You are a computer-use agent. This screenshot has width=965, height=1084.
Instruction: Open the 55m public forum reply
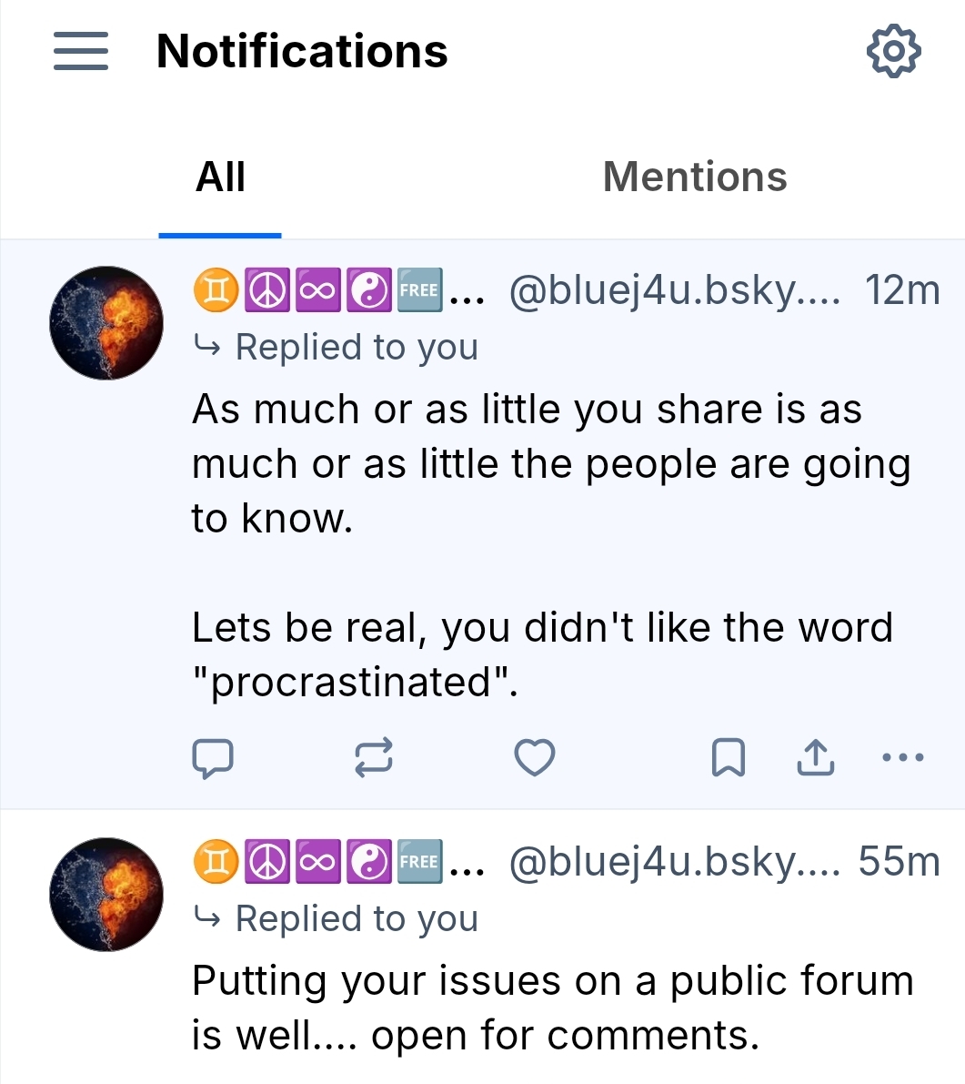point(552,1008)
